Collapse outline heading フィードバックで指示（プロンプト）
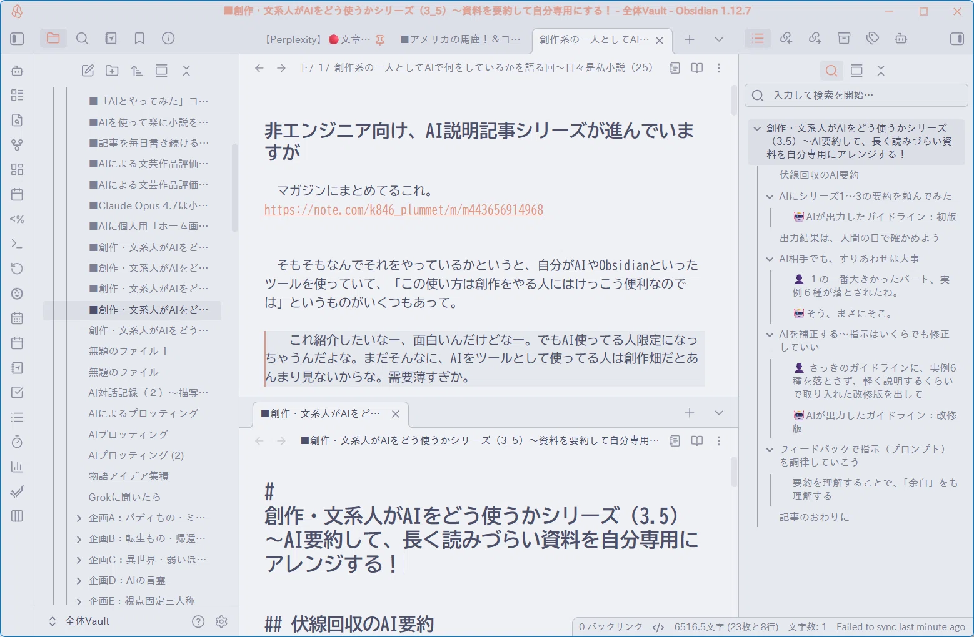This screenshot has height=637, width=974. coord(770,450)
